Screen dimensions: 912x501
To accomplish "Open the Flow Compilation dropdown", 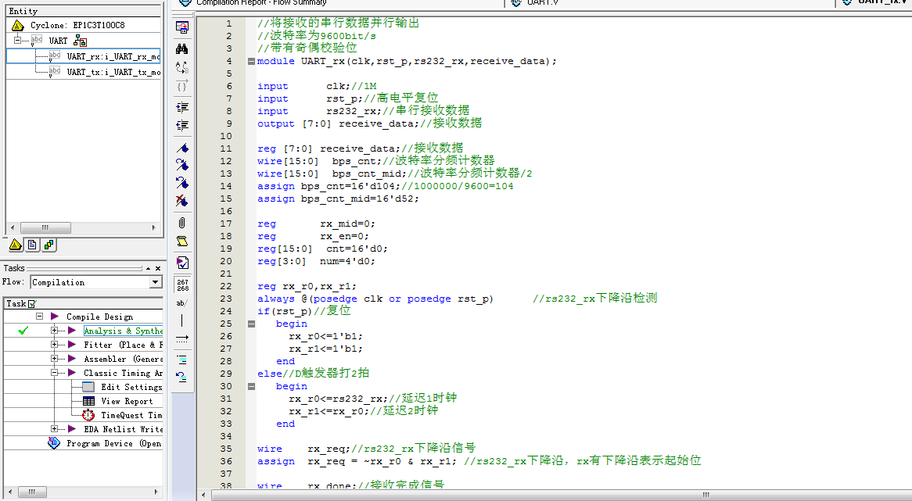I will click(x=156, y=282).
